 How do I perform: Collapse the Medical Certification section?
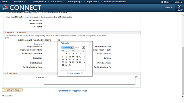(x=5, y=33)
